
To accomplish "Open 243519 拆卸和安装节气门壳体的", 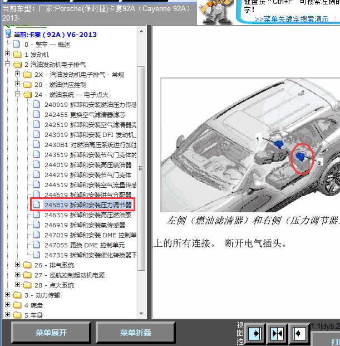I will (90, 155).
